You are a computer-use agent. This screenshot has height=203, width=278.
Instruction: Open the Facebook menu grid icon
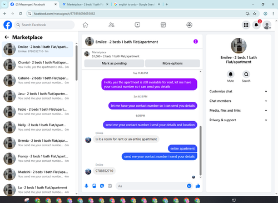(246, 25)
